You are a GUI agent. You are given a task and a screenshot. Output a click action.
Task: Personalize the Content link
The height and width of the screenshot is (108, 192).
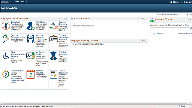[x=169, y=14]
